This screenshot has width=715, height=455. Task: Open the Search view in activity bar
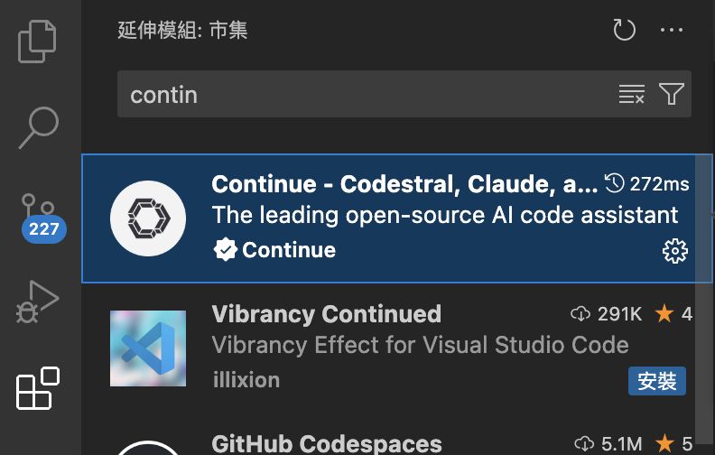click(38, 127)
